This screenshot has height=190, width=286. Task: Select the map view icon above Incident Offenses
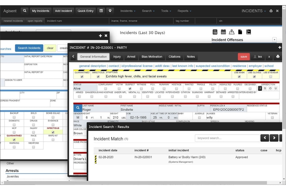(232, 32)
